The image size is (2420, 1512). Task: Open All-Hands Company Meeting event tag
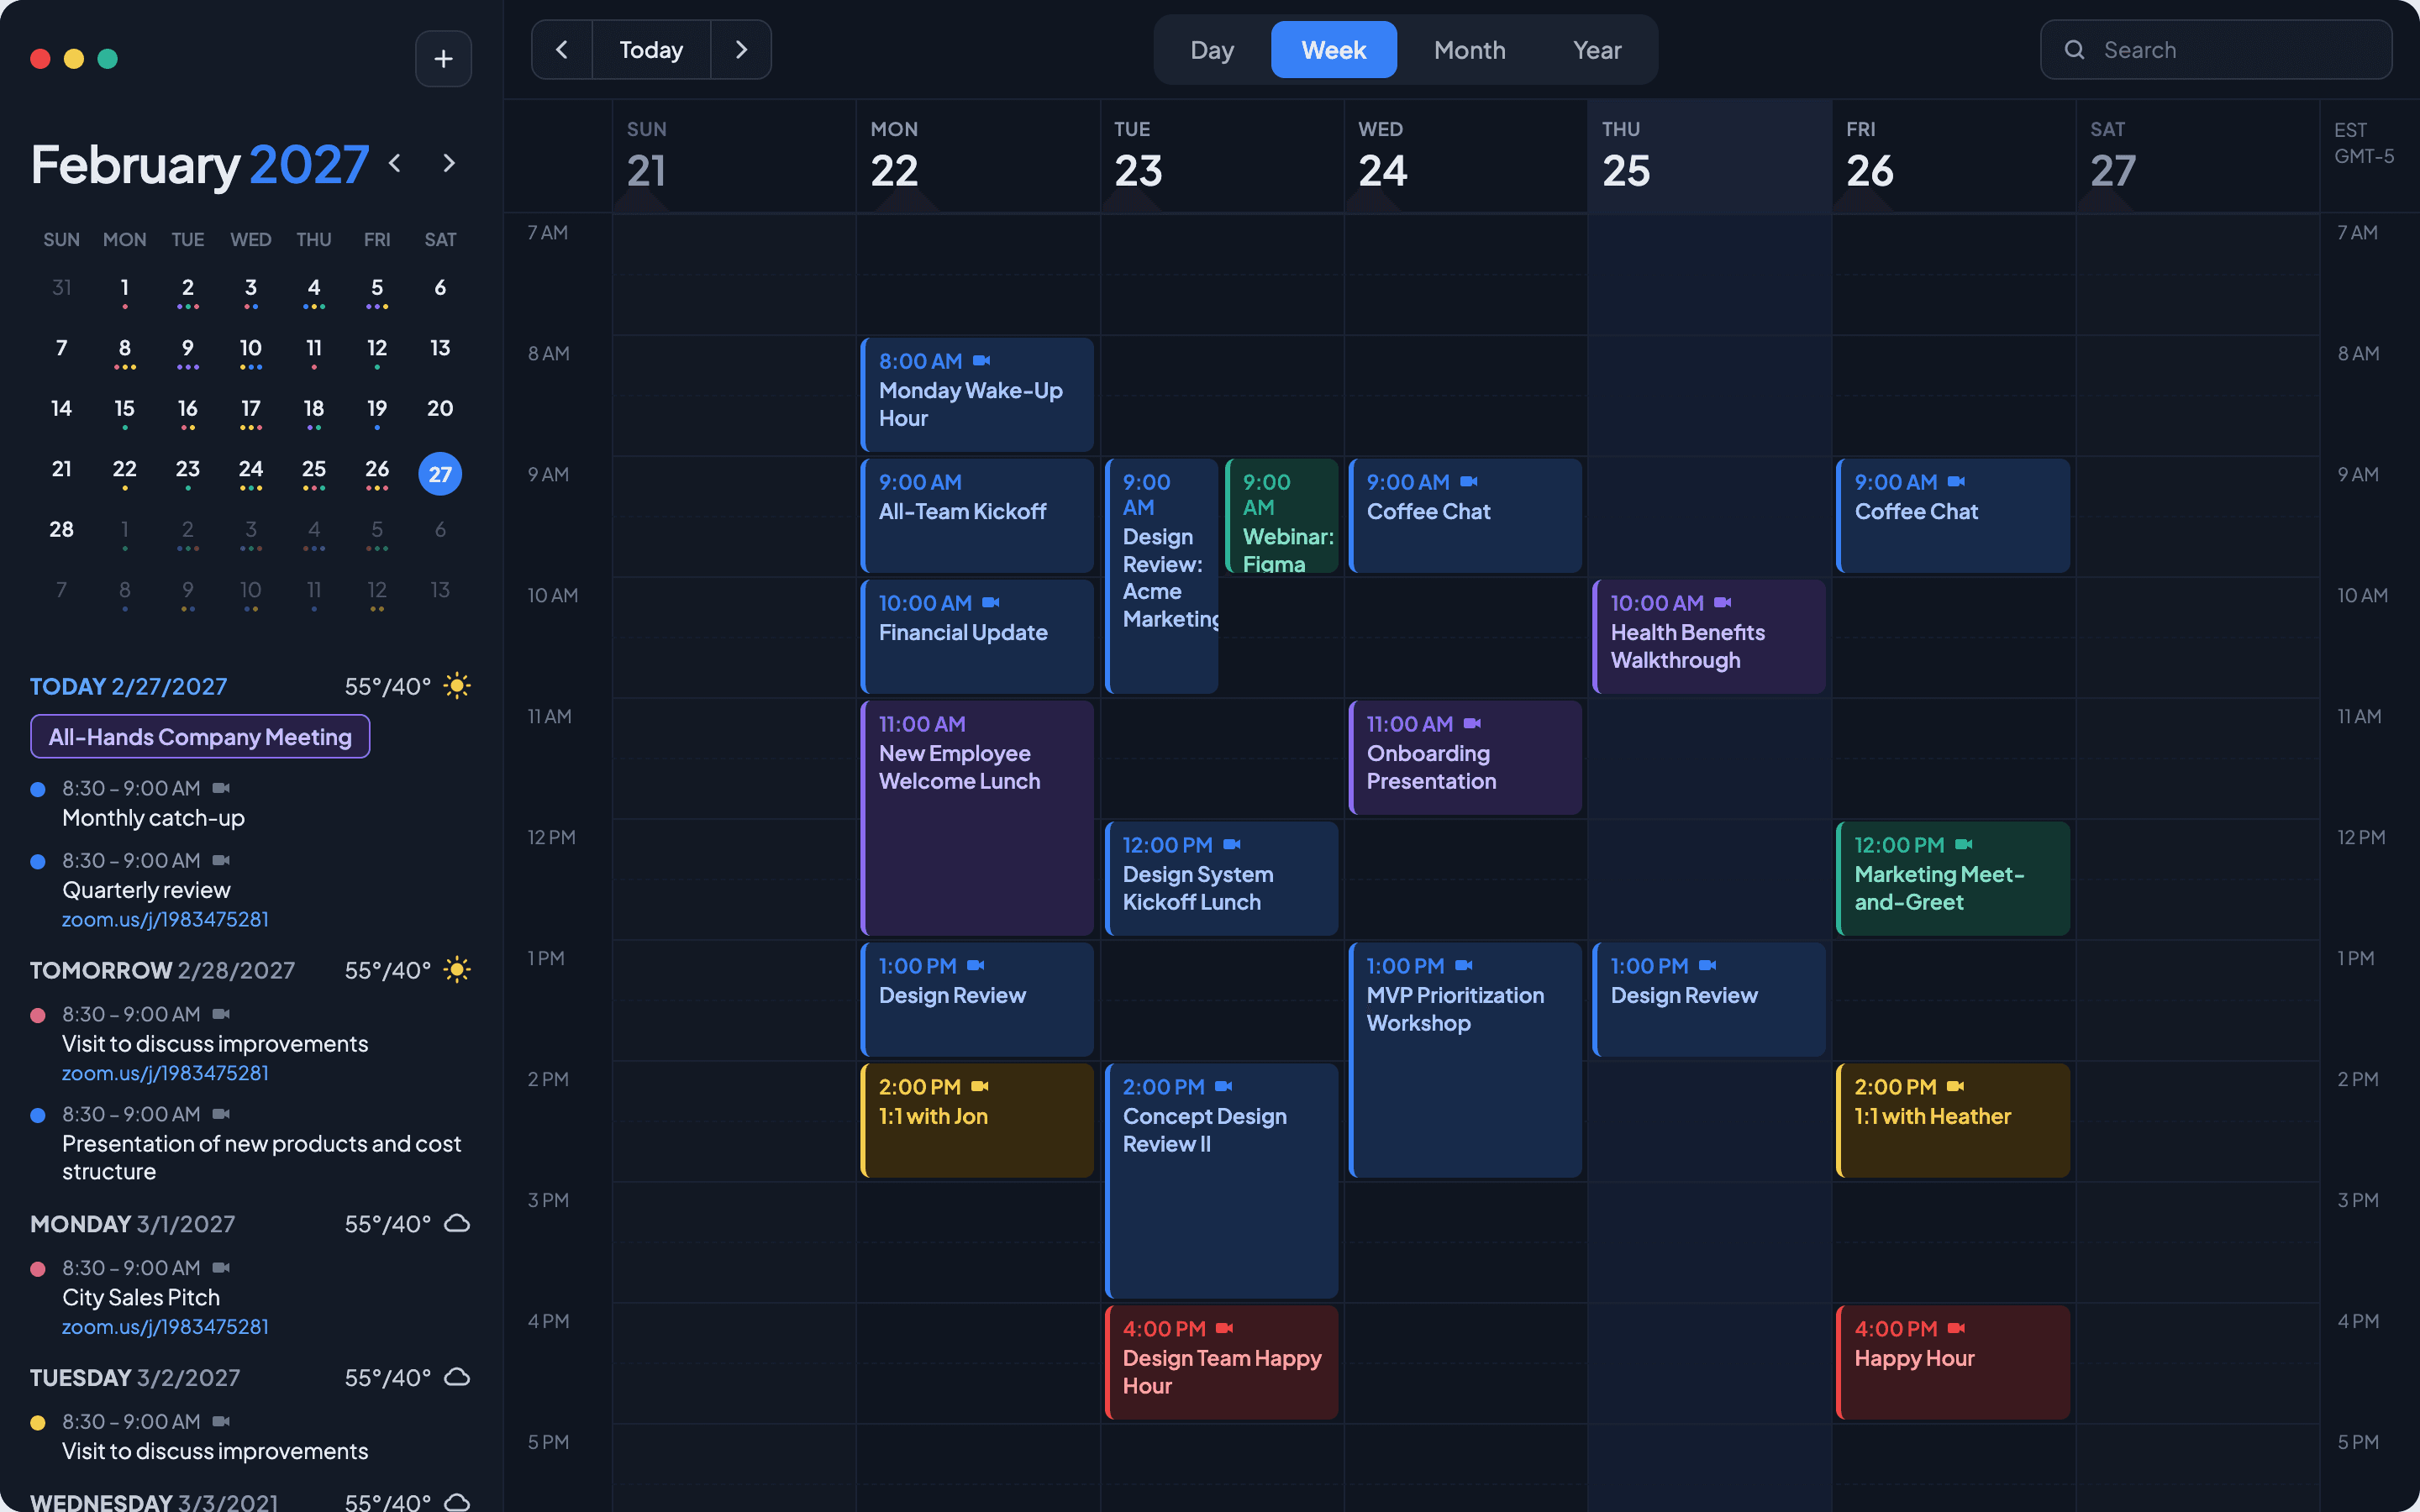click(x=200, y=737)
